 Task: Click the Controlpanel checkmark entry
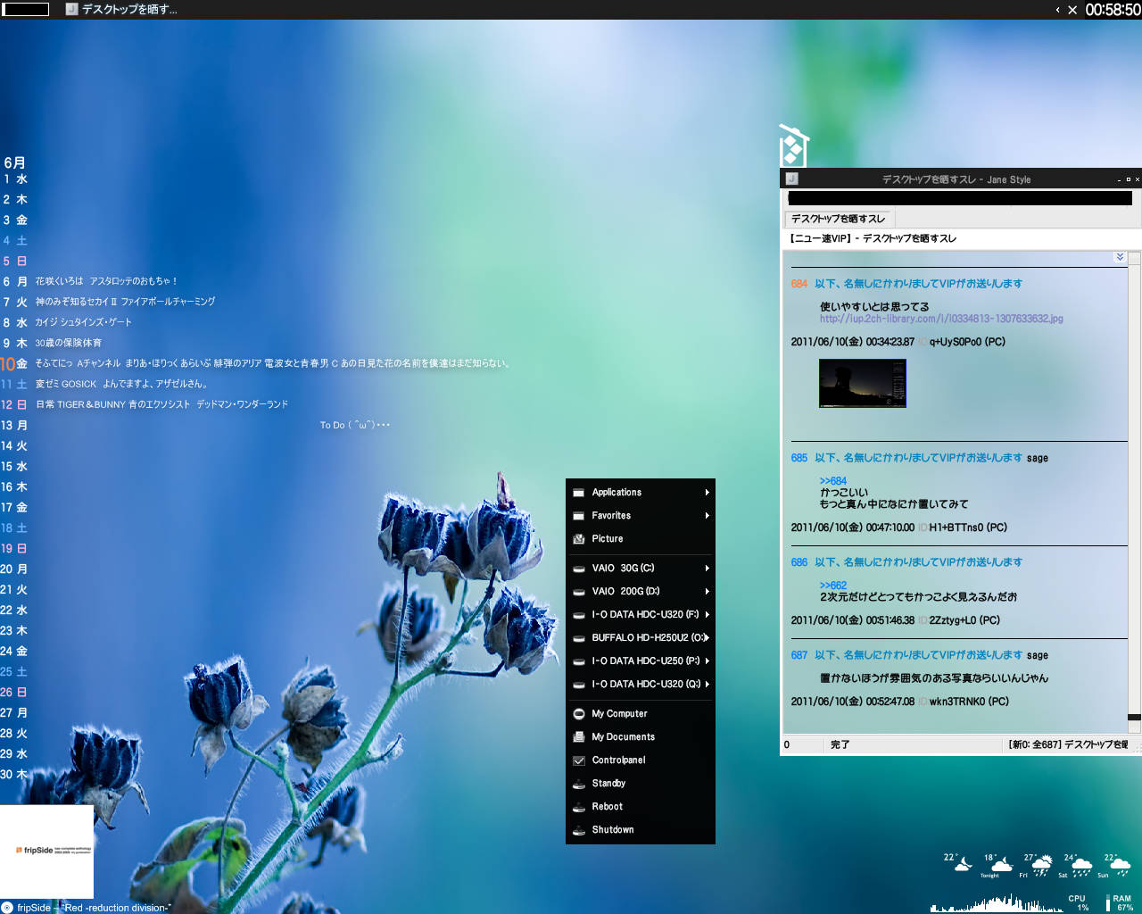(x=618, y=760)
